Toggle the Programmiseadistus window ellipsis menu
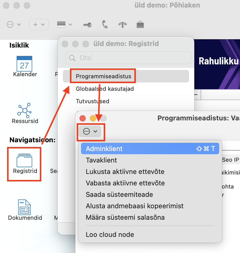 click(x=90, y=132)
